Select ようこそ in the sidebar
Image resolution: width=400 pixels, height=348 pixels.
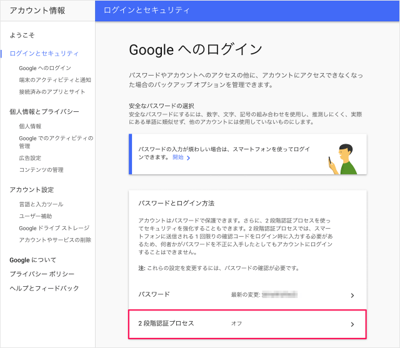[23, 35]
